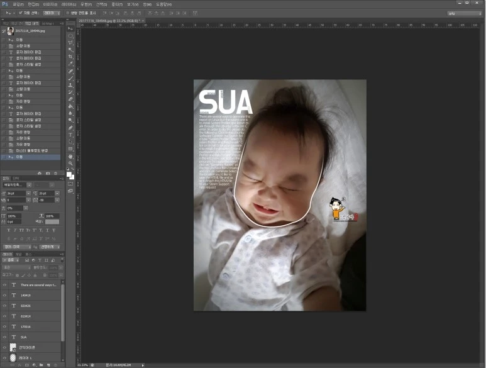
Task: Toggle the Show Transform Controls checkbox
Action: pos(68,13)
